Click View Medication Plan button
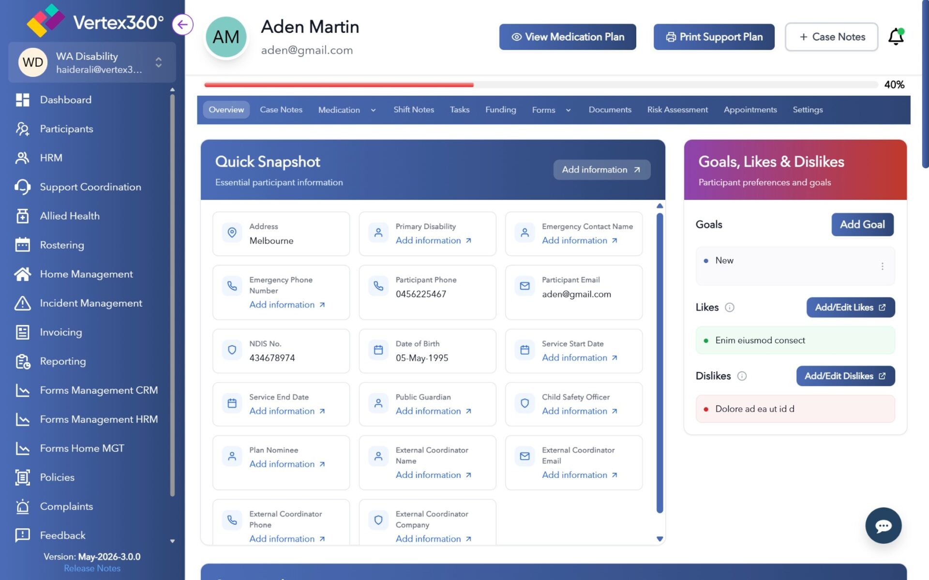 [x=568, y=37]
